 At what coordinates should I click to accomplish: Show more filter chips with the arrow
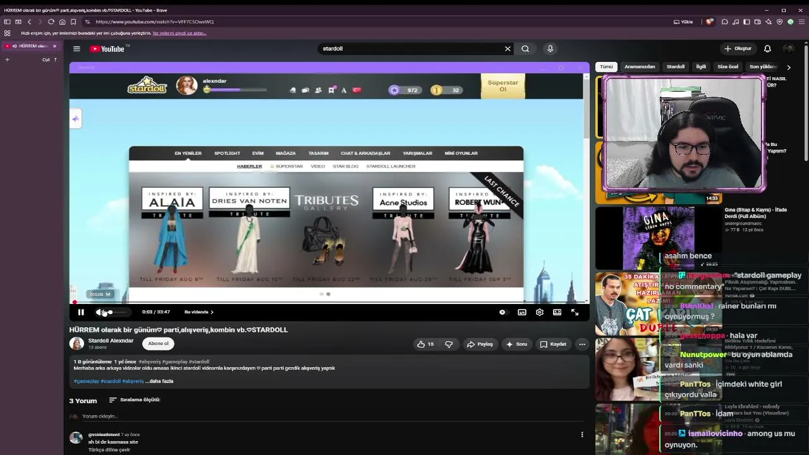pos(789,67)
